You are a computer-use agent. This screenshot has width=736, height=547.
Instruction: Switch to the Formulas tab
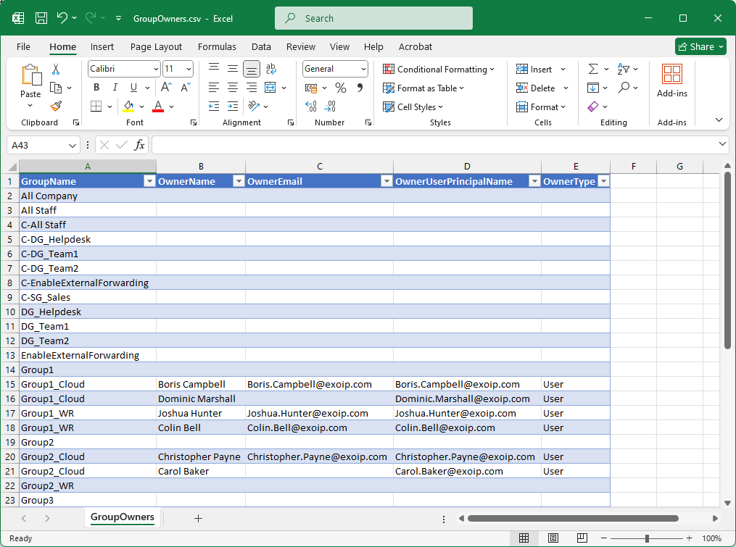pyautogui.click(x=217, y=46)
